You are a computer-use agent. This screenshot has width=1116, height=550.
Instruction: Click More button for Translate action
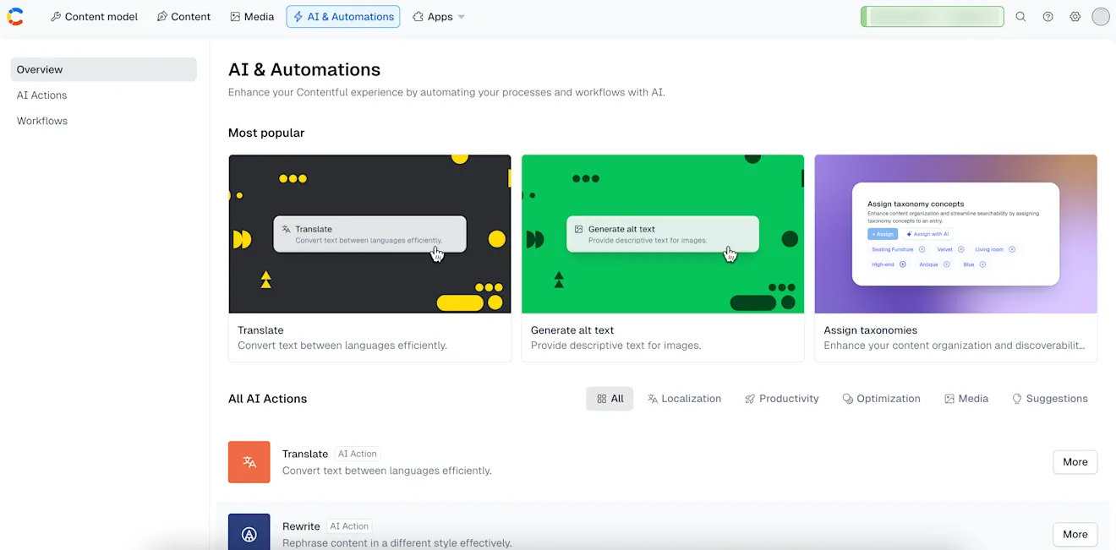[1075, 462]
